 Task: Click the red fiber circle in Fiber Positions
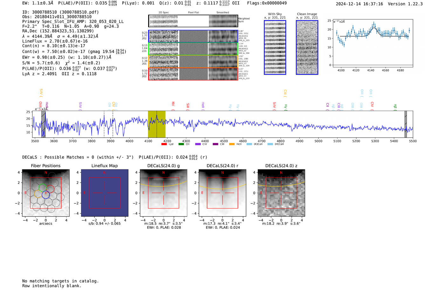coord(50,189)
